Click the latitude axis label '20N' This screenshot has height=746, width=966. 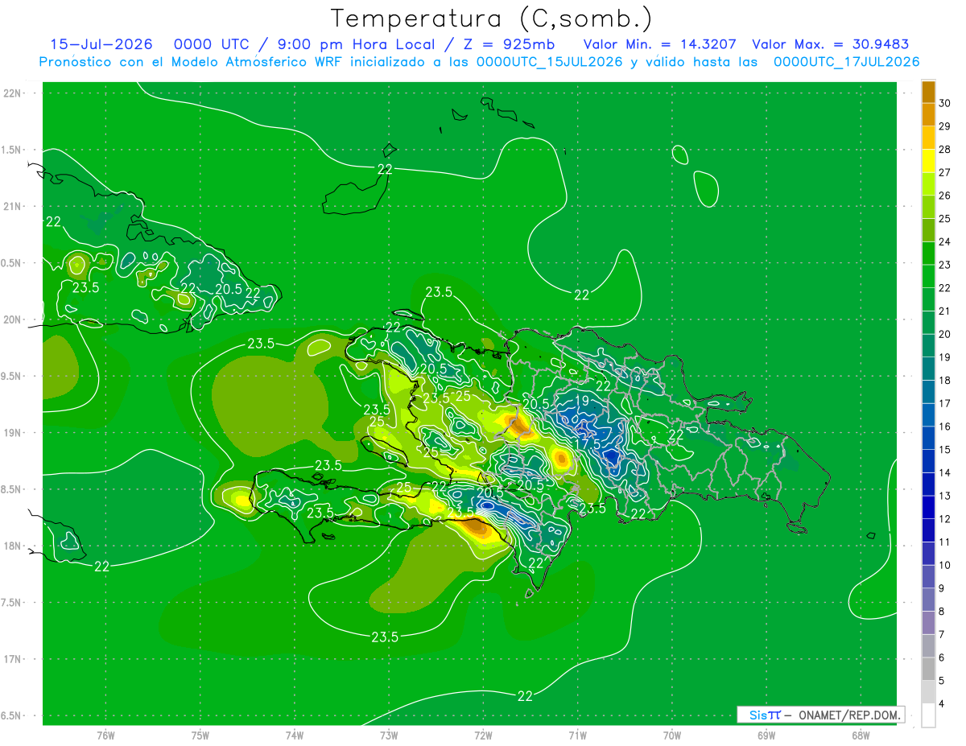coord(13,319)
